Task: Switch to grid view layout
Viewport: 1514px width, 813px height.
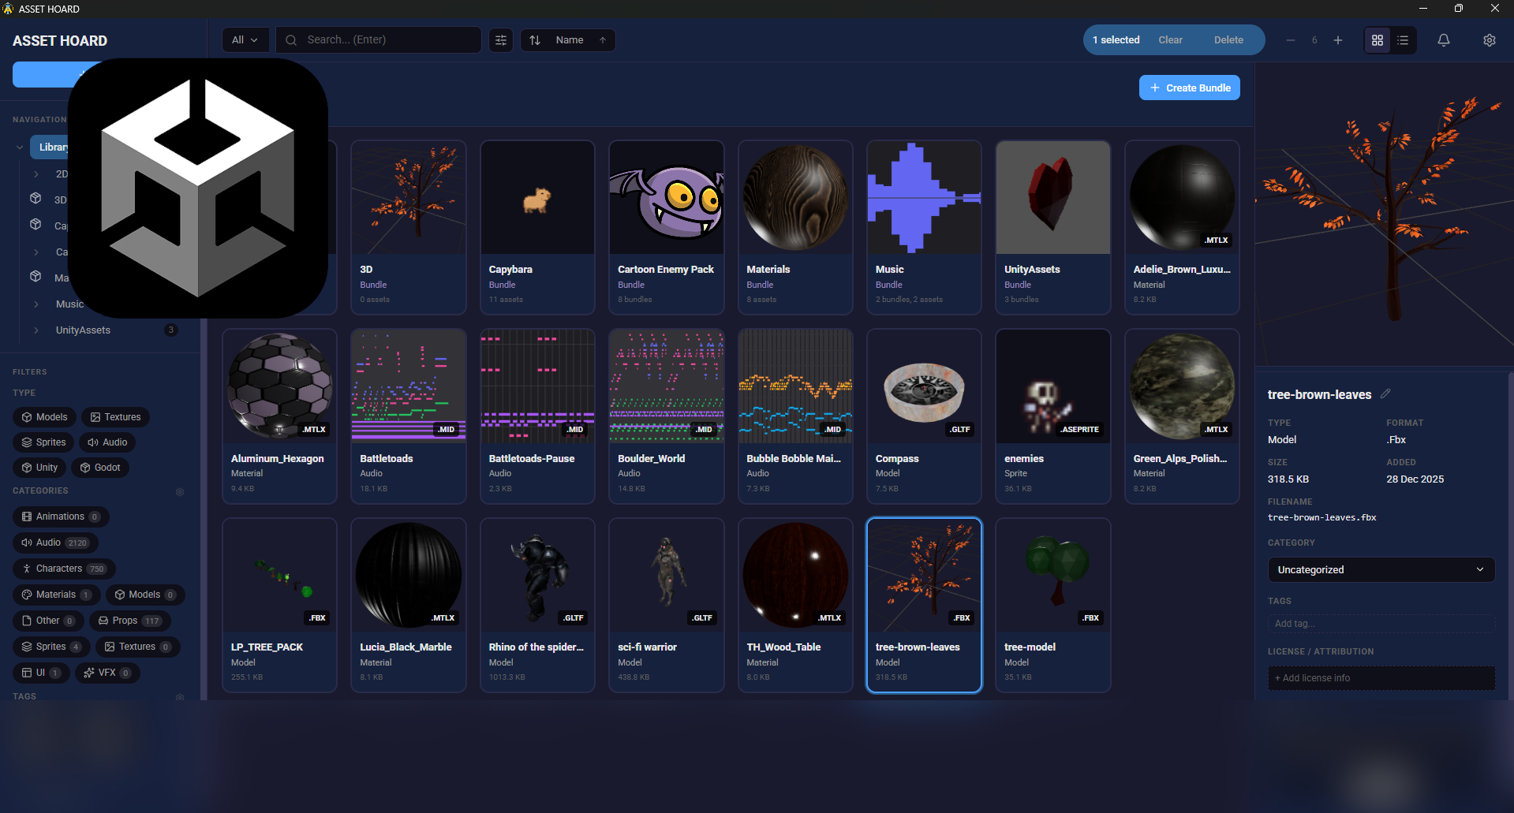Action: pyautogui.click(x=1378, y=40)
